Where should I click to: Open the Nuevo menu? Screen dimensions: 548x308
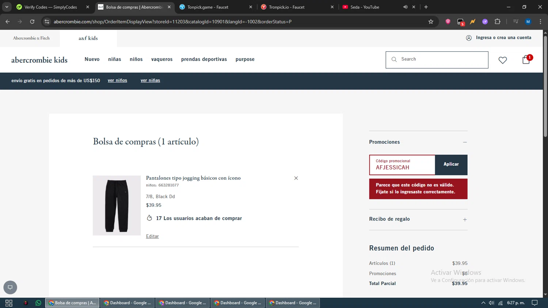point(92,59)
